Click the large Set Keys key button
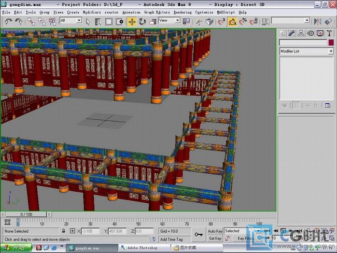The height and width of the screenshot is (253, 337). (199, 235)
